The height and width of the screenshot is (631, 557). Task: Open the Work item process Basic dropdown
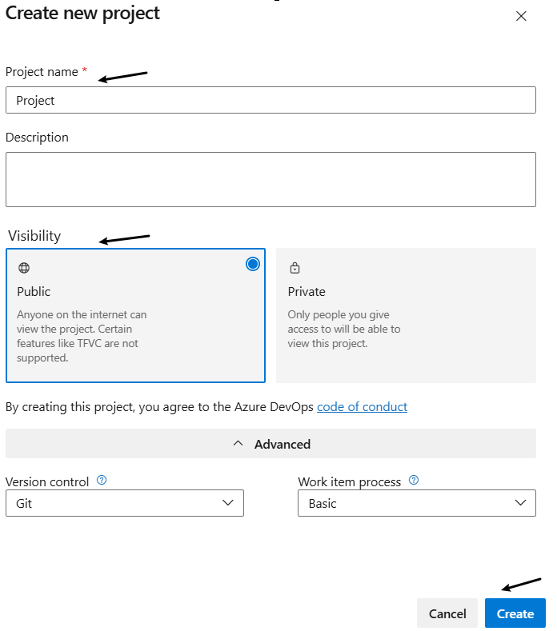click(416, 503)
